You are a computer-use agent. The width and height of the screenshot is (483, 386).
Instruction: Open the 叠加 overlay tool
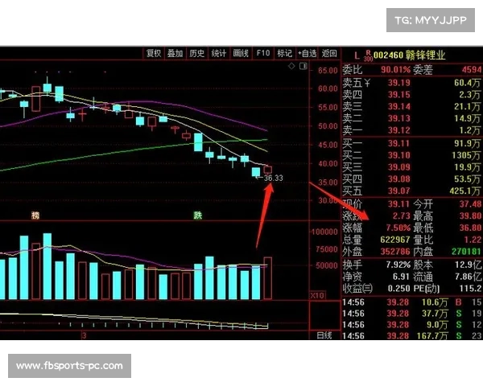175,53
